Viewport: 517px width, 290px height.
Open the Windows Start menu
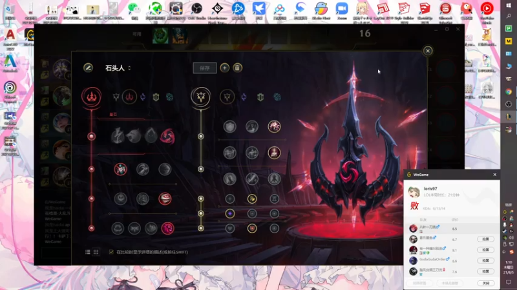(x=509, y=5)
